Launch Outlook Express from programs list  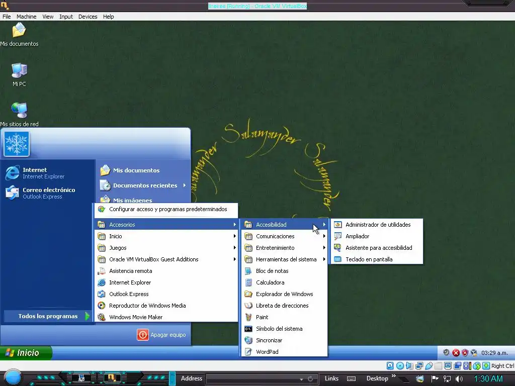(x=166, y=294)
